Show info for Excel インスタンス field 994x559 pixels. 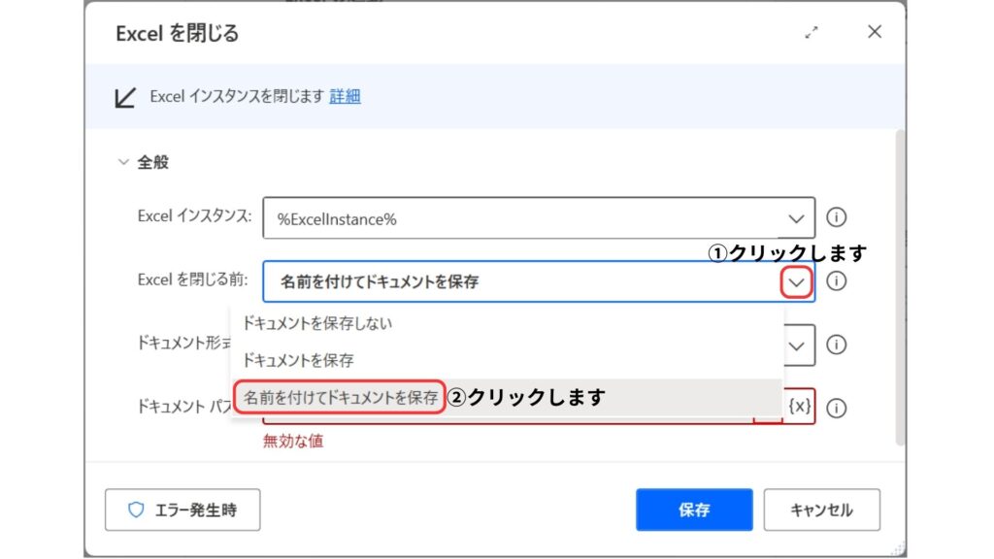tap(836, 217)
